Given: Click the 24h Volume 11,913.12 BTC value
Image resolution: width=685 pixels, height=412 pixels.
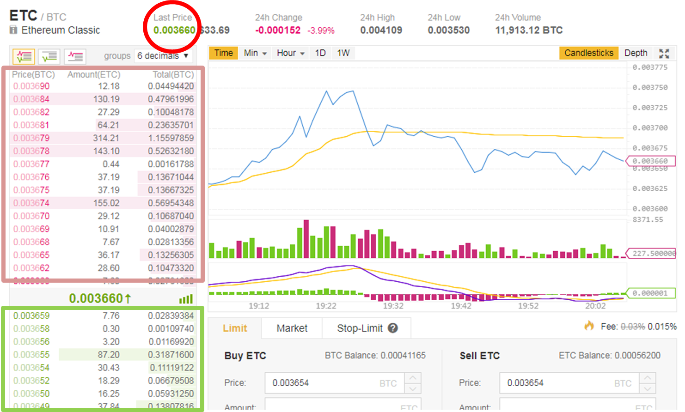Looking at the screenshot, I should pyautogui.click(x=529, y=30).
